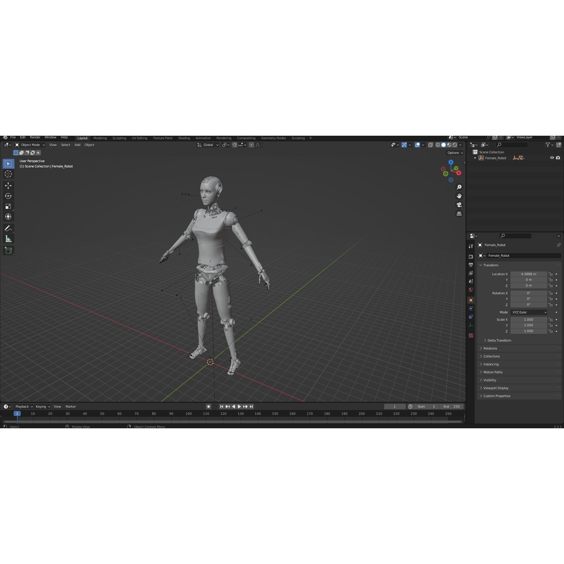The width and height of the screenshot is (564, 564).
Task: Switch to the Shading workspace tab
Action: (184, 138)
